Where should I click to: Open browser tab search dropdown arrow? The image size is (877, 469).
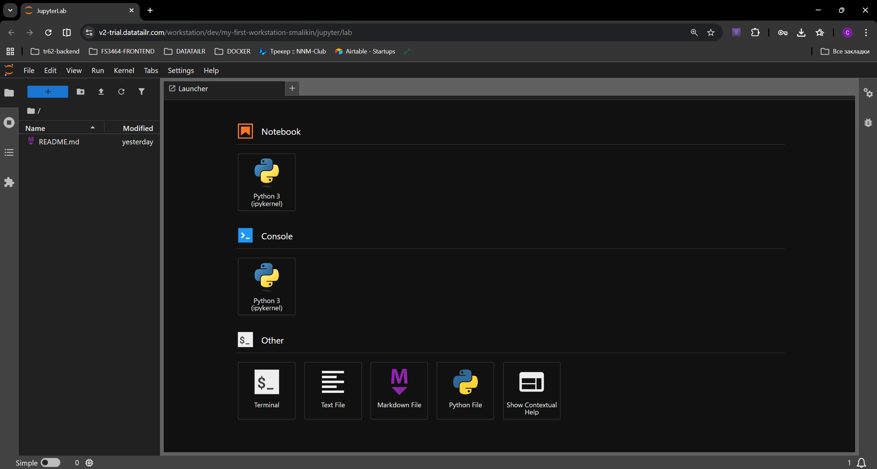point(10,10)
